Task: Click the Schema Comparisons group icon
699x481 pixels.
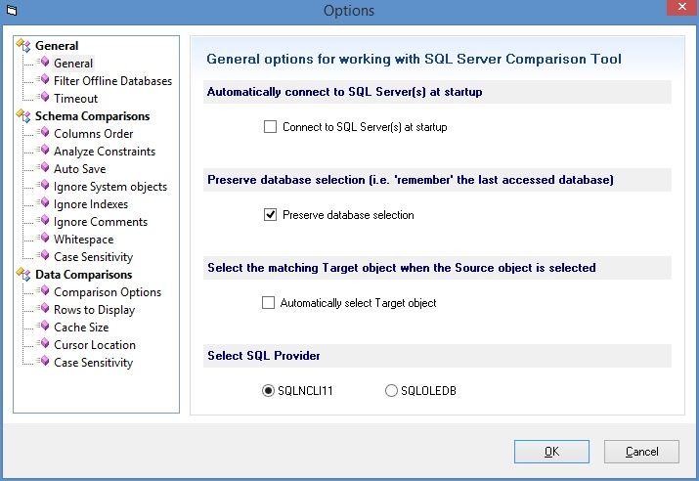Action: pyautogui.click(x=23, y=116)
